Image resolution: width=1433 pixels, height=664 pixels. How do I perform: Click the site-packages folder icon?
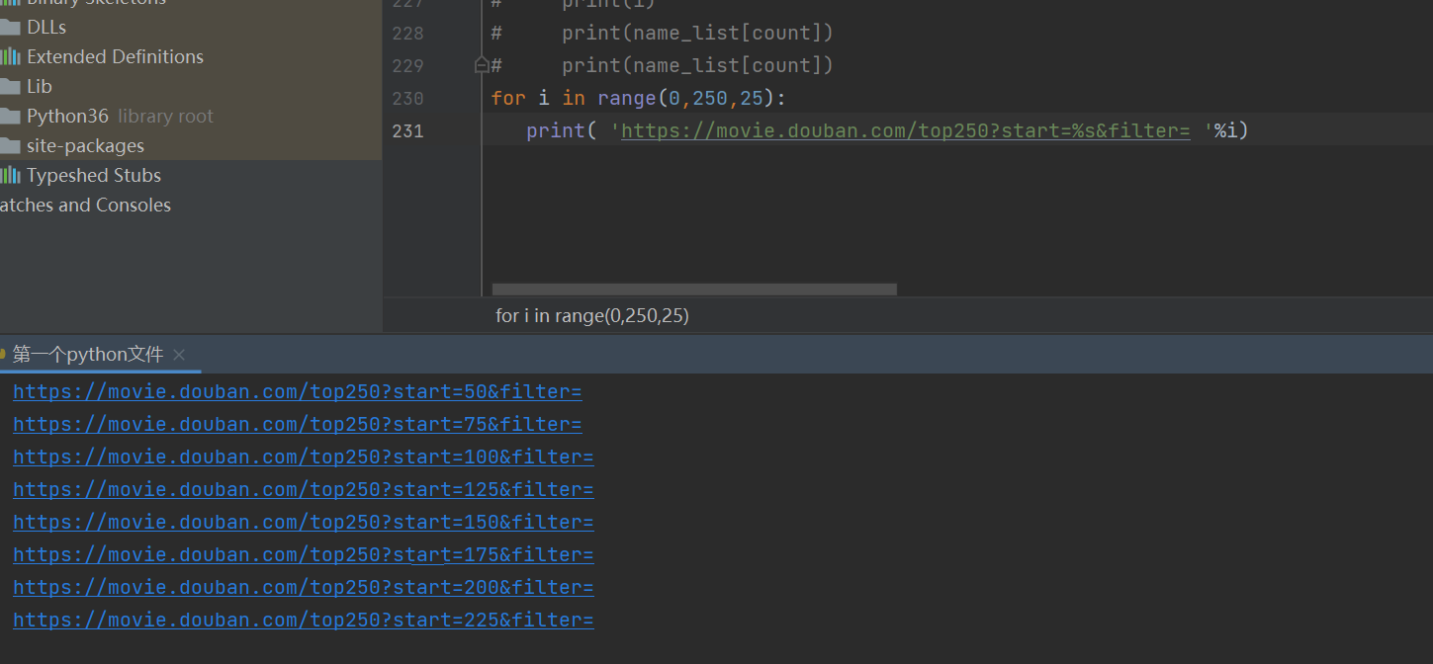pos(10,145)
